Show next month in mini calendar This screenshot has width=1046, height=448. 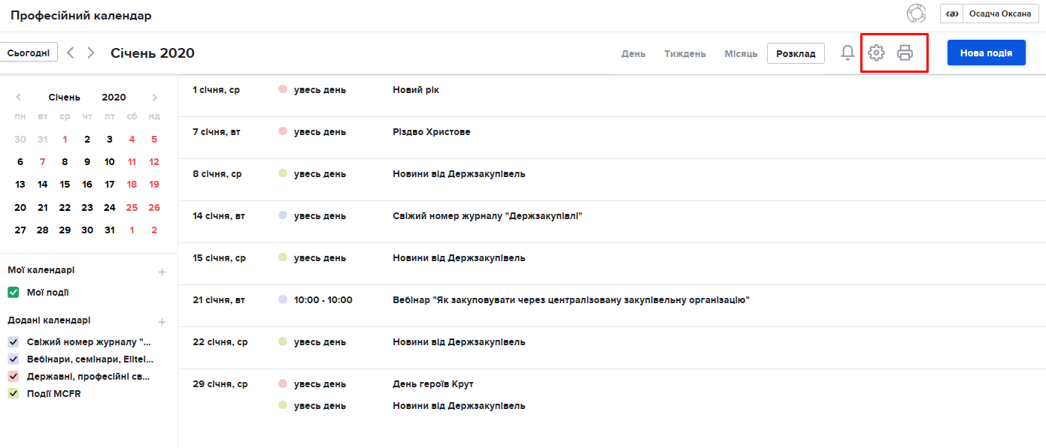pos(155,98)
